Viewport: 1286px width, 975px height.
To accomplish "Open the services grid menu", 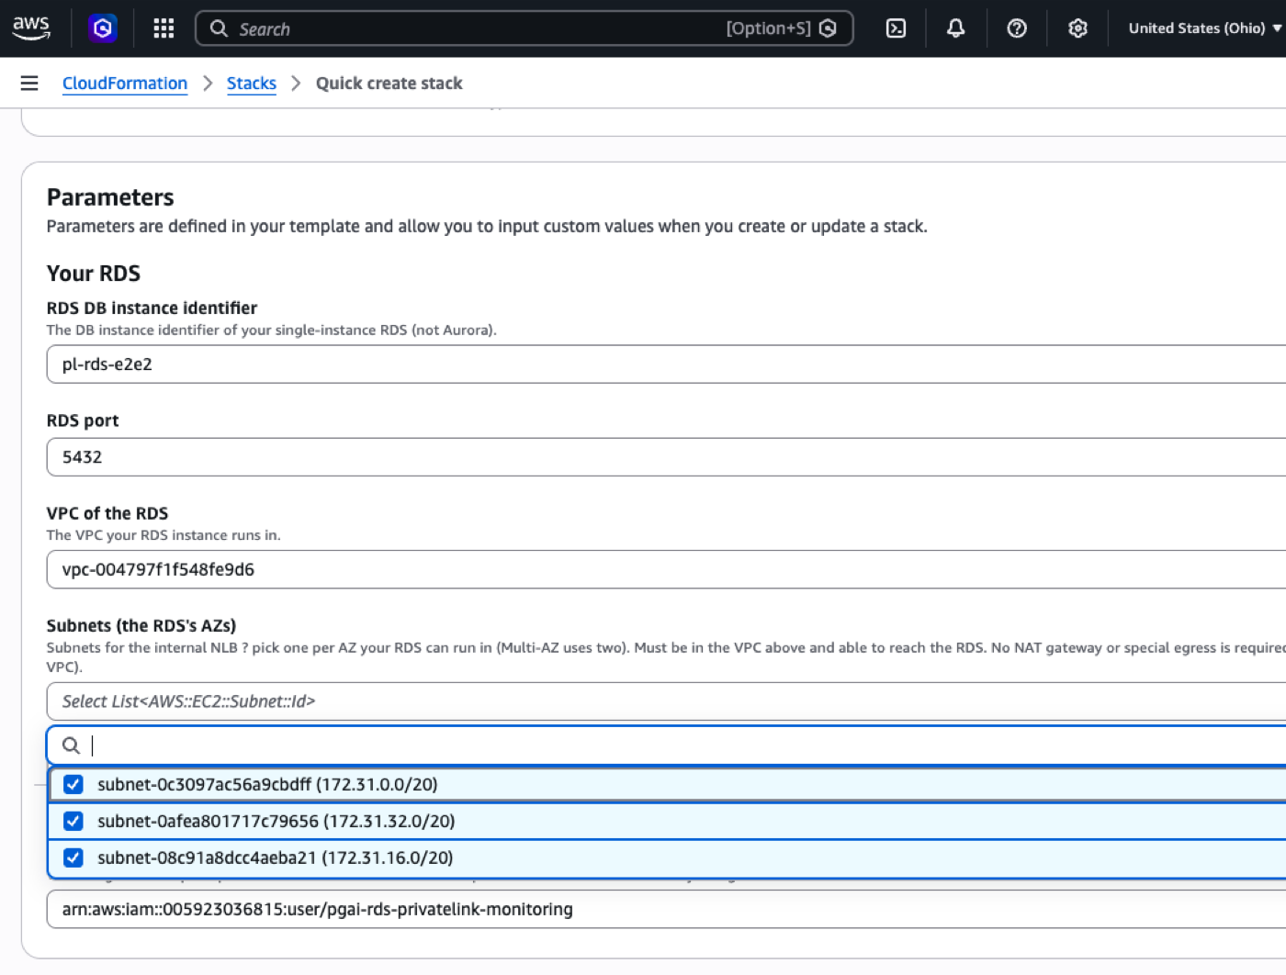I will [164, 28].
